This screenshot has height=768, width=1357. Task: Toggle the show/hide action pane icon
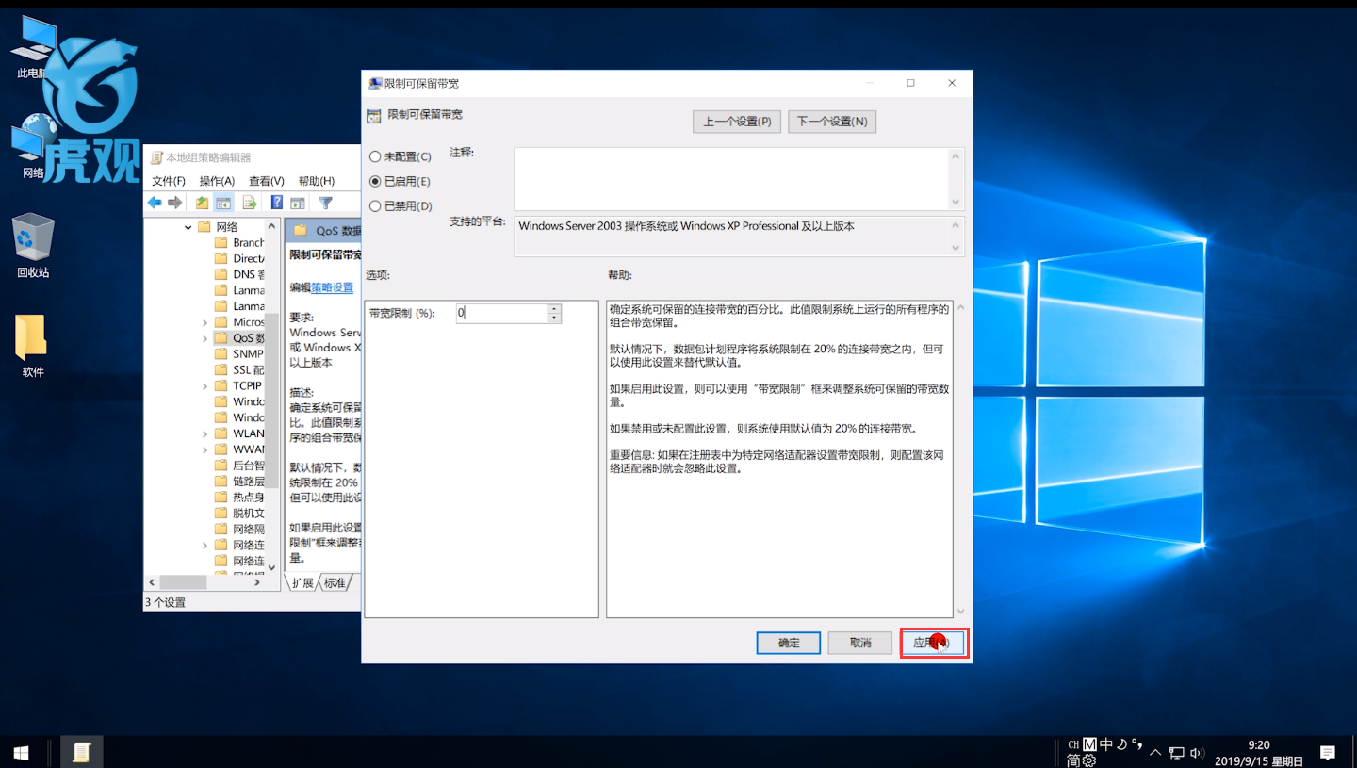tap(297, 203)
